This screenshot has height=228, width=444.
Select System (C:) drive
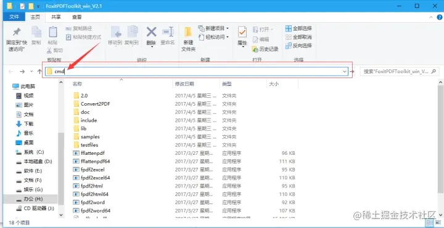pyautogui.click(x=30, y=152)
